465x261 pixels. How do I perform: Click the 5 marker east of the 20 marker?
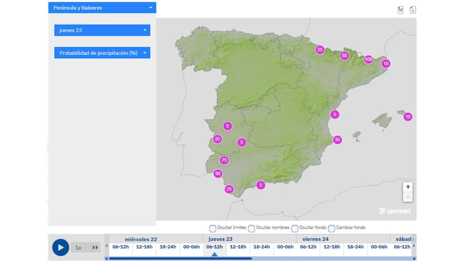click(242, 142)
